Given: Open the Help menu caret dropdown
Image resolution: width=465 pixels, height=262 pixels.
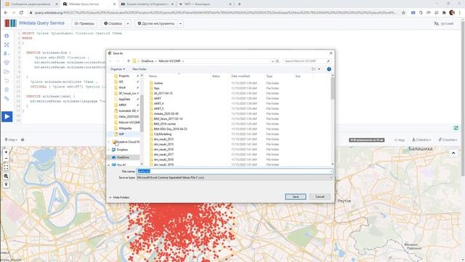Looking at the screenshot, I should coord(128,23).
